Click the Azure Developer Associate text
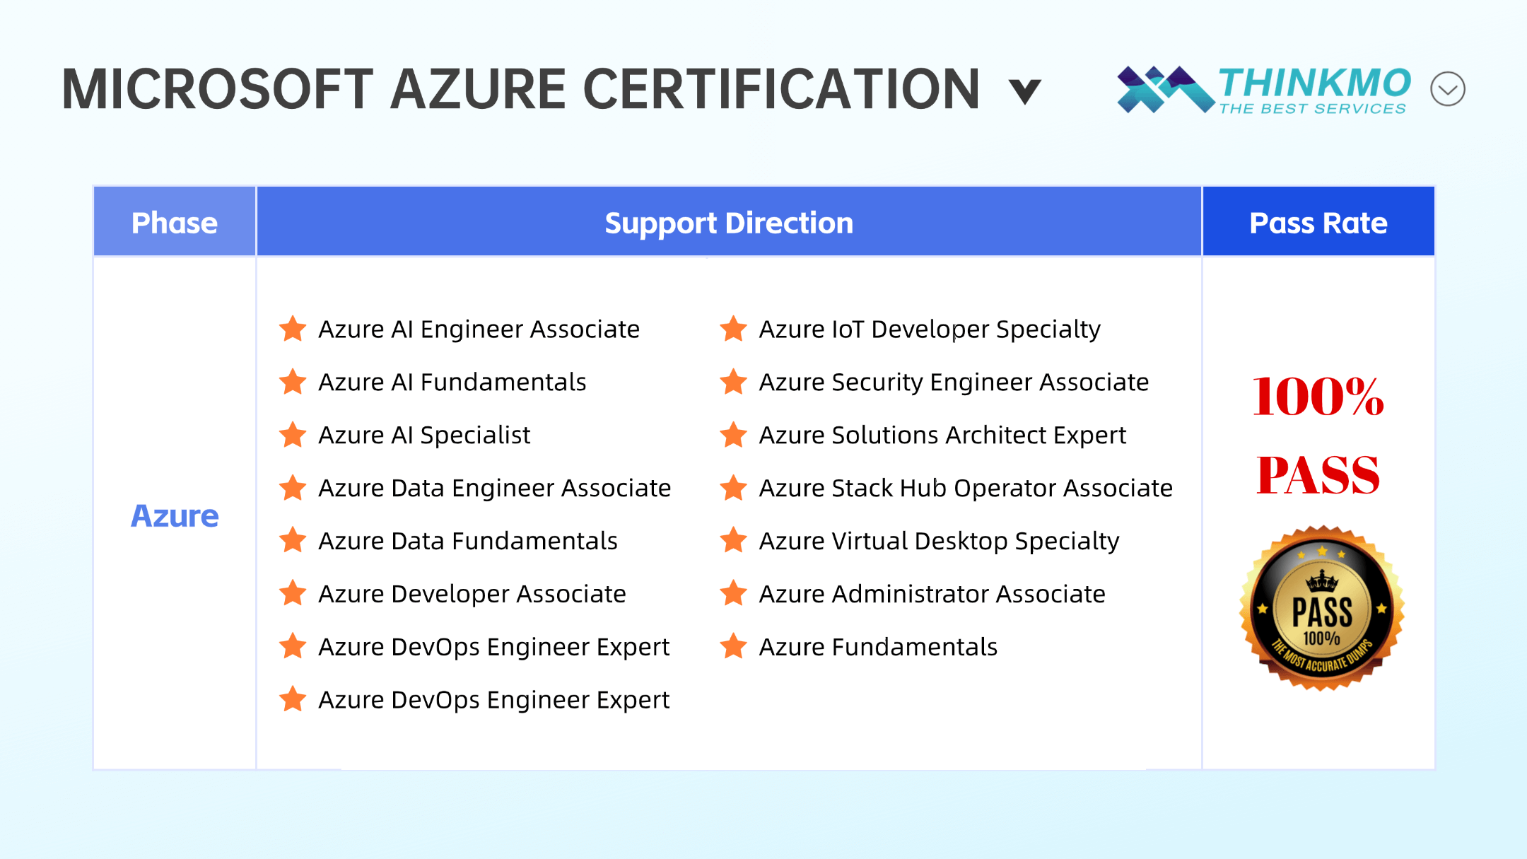1527x859 pixels. (x=472, y=594)
